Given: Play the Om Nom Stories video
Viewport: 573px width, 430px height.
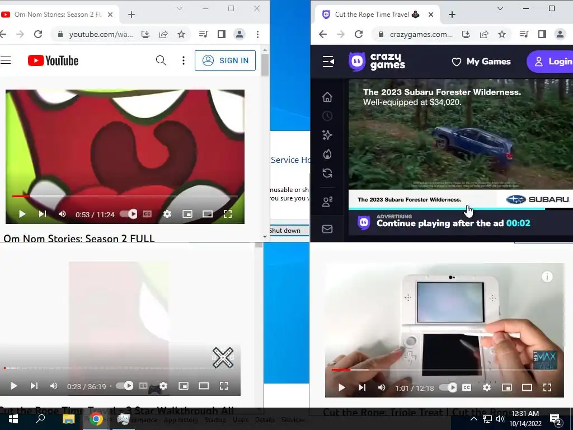Looking at the screenshot, I should click(x=22, y=214).
